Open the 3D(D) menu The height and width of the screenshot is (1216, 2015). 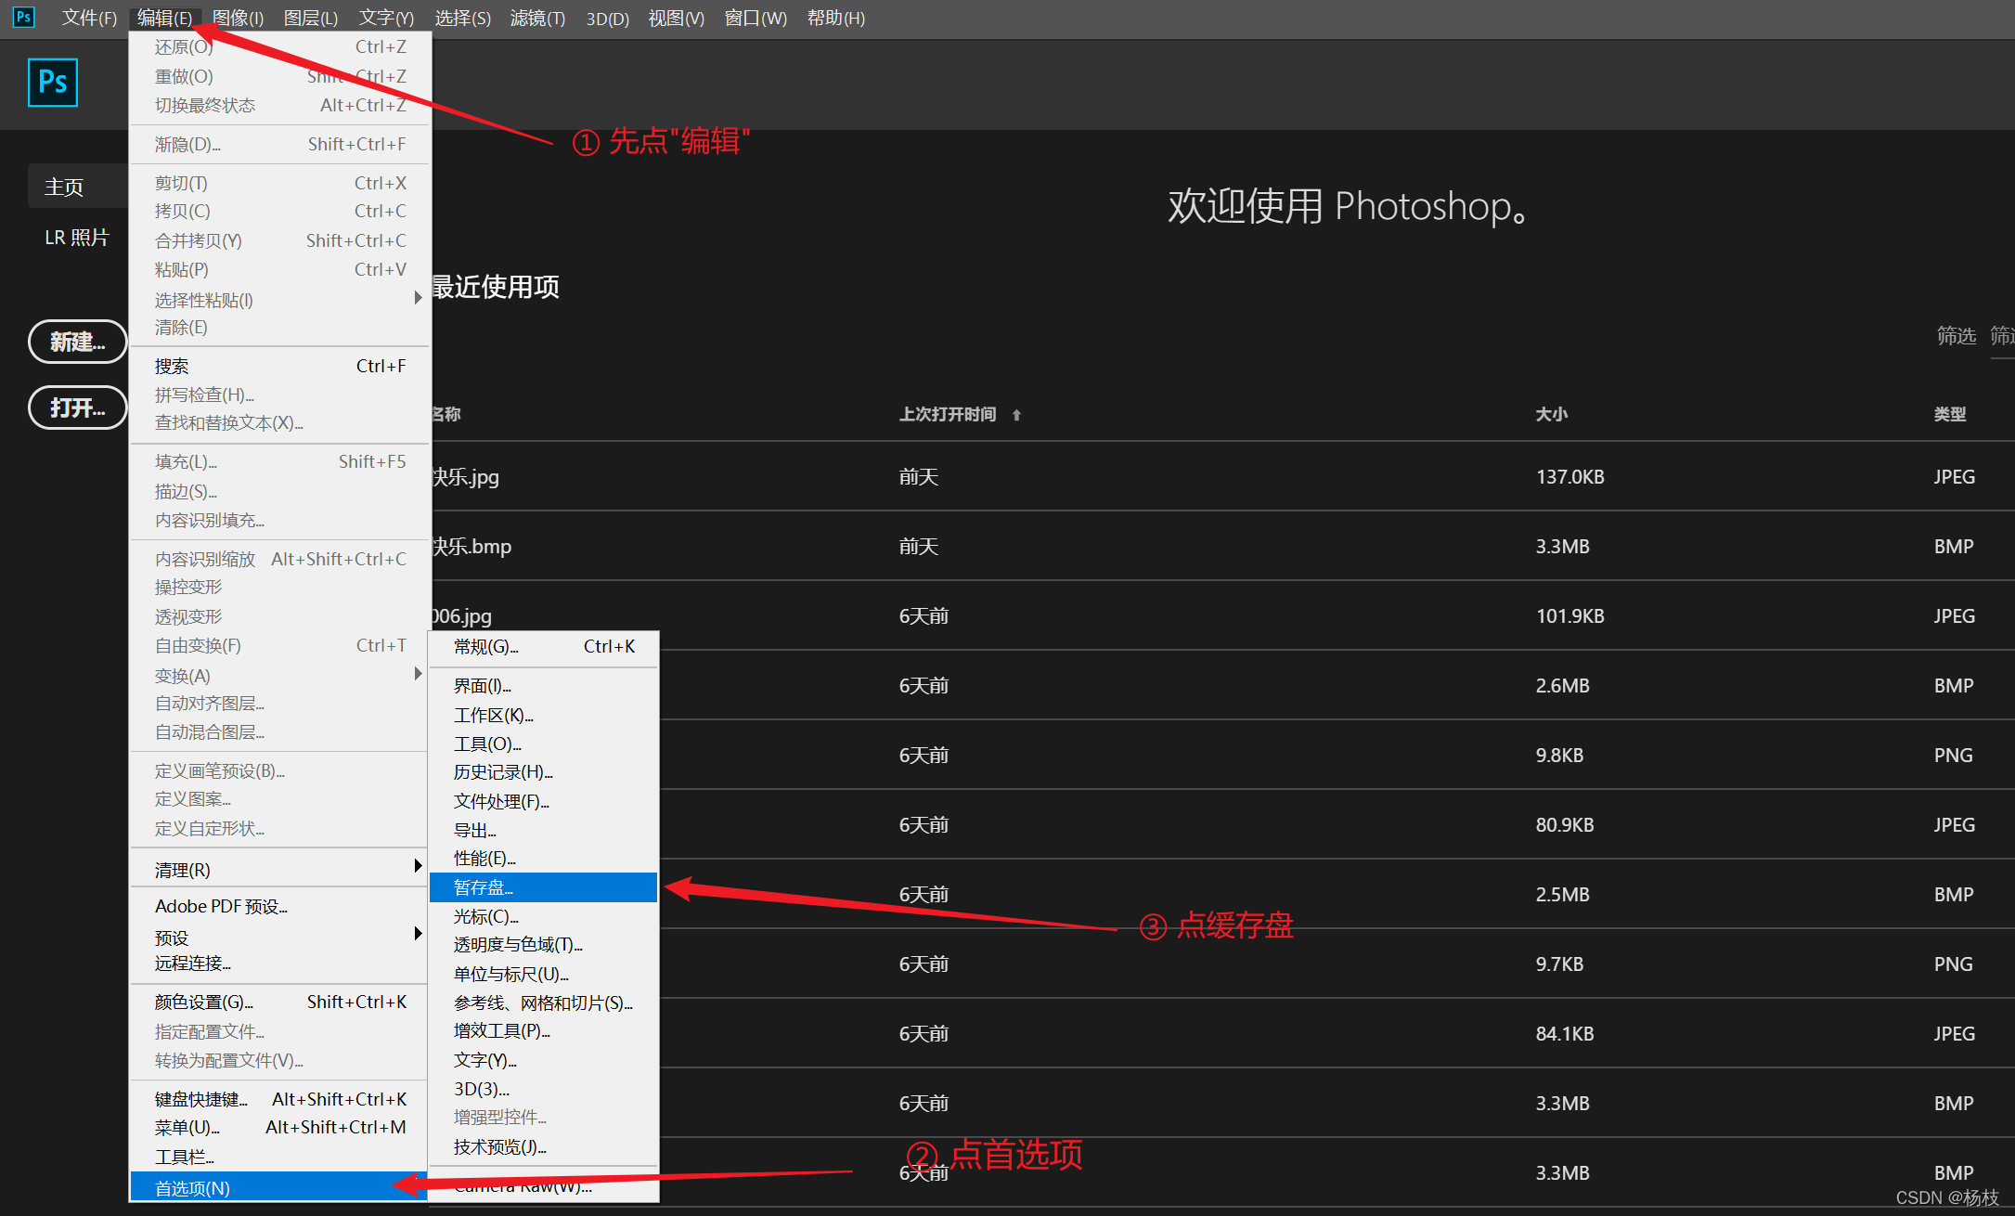pos(608,18)
